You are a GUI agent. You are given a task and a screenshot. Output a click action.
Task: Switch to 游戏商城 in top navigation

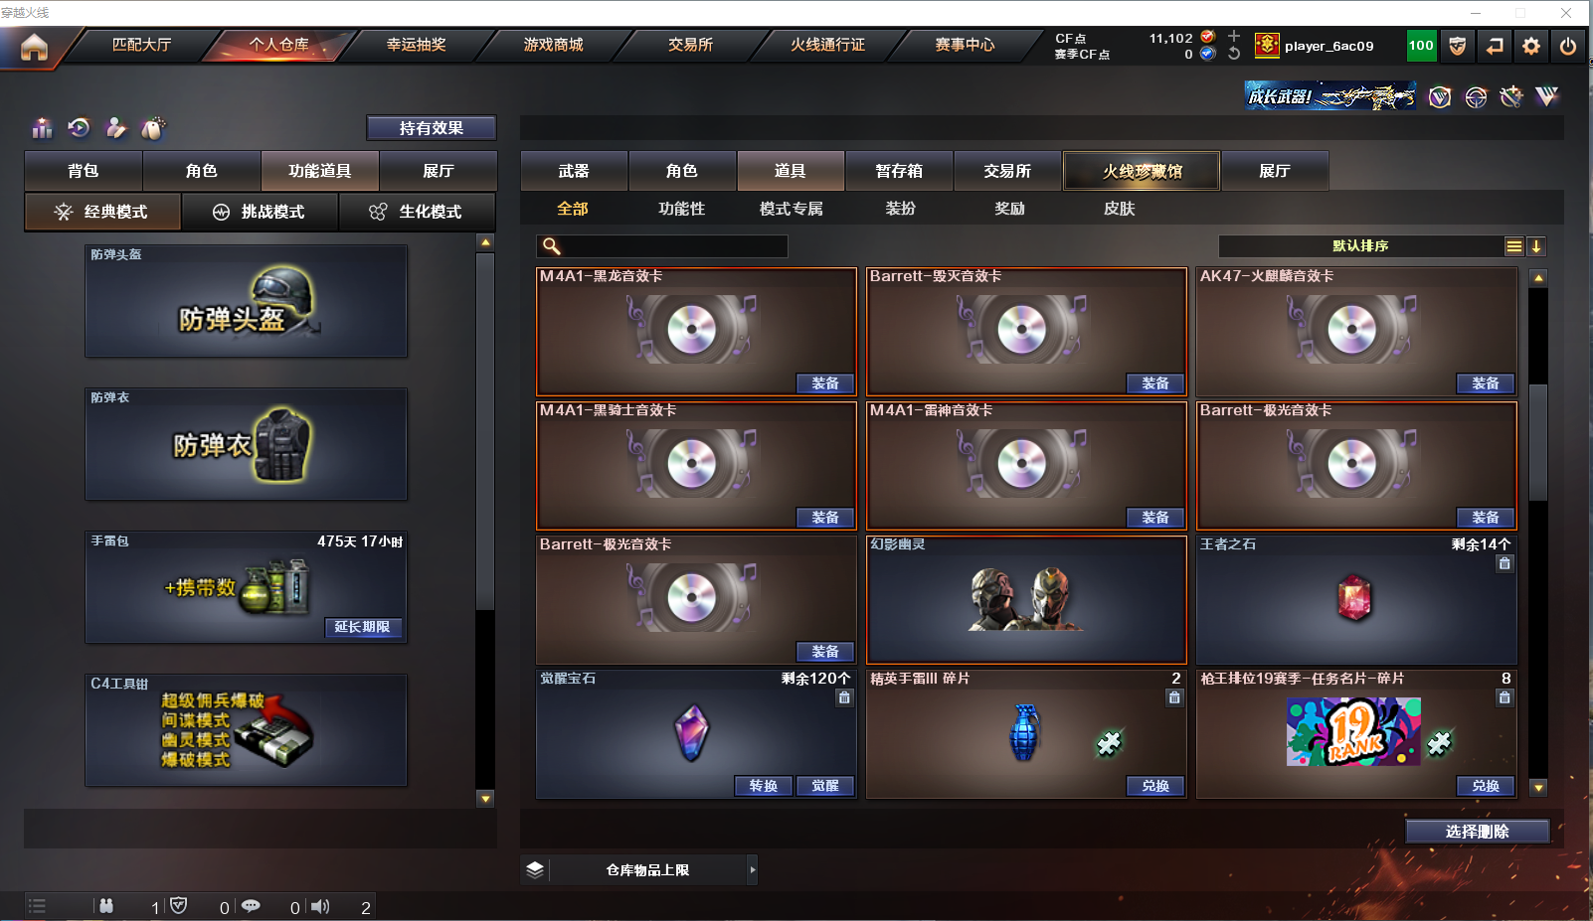click(553, 45)
